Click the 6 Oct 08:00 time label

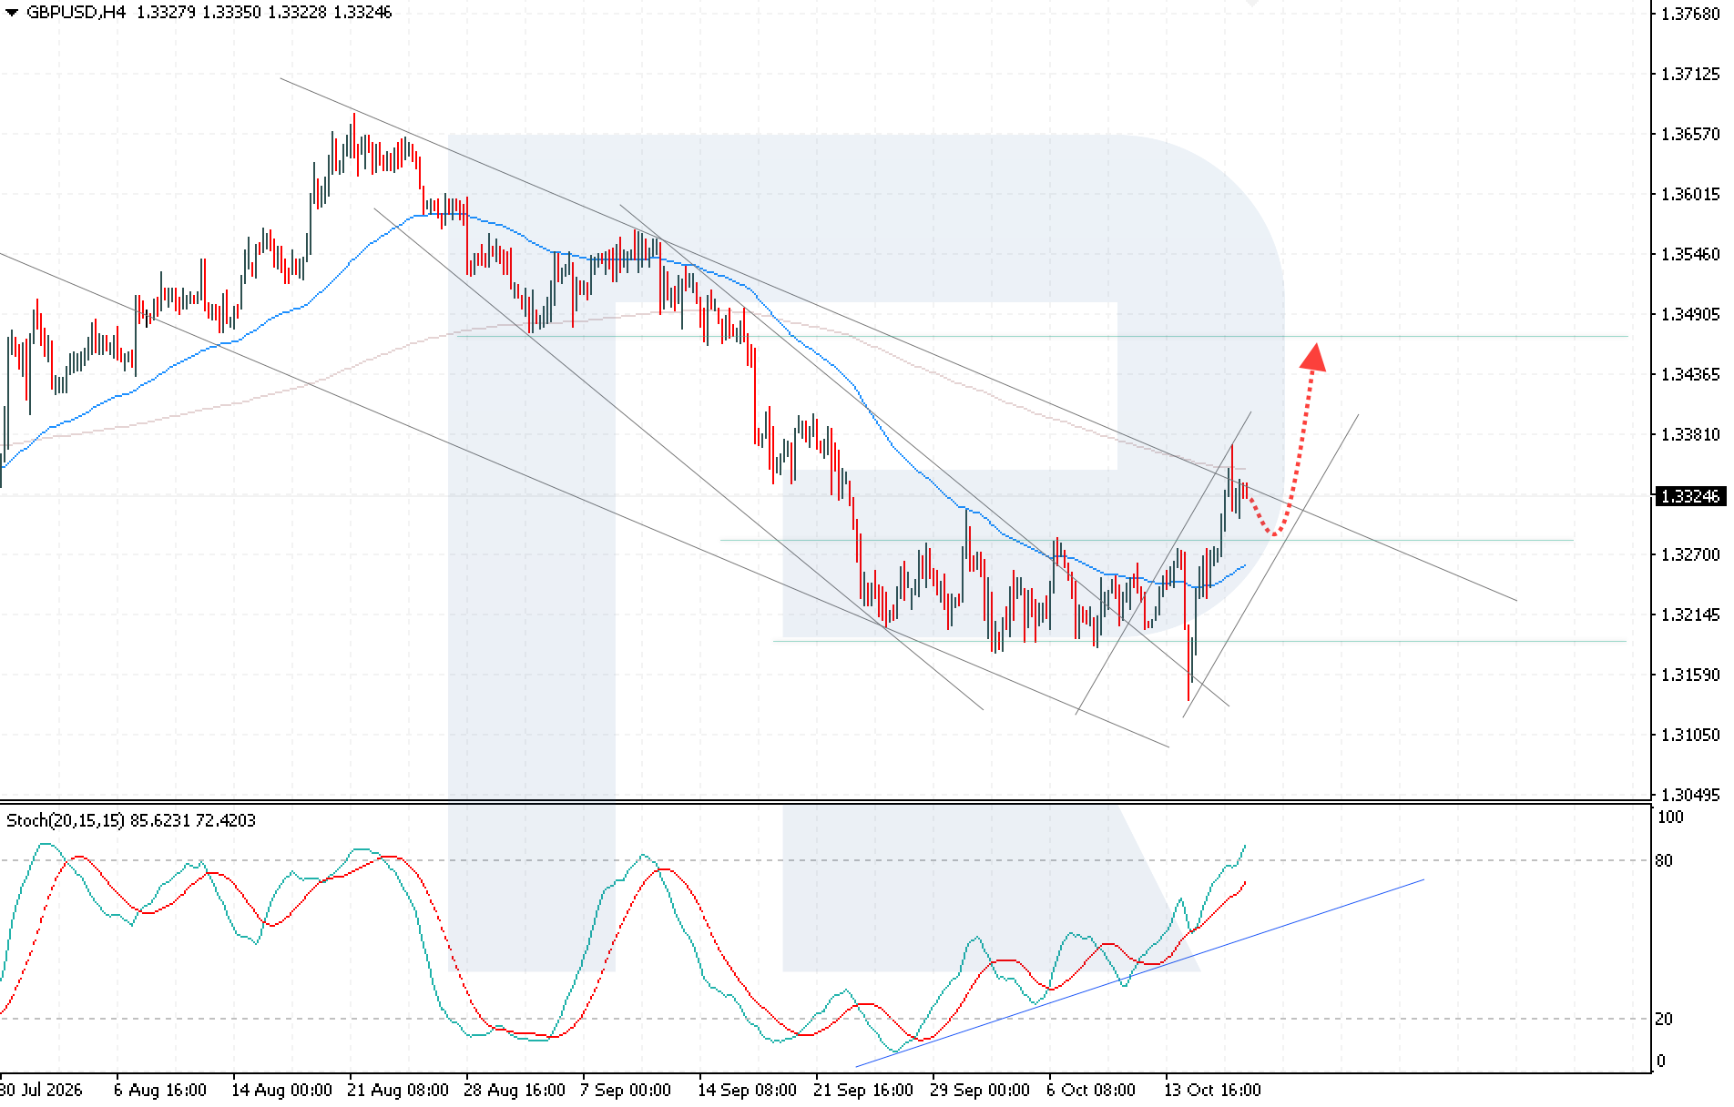[1091, 1090]
